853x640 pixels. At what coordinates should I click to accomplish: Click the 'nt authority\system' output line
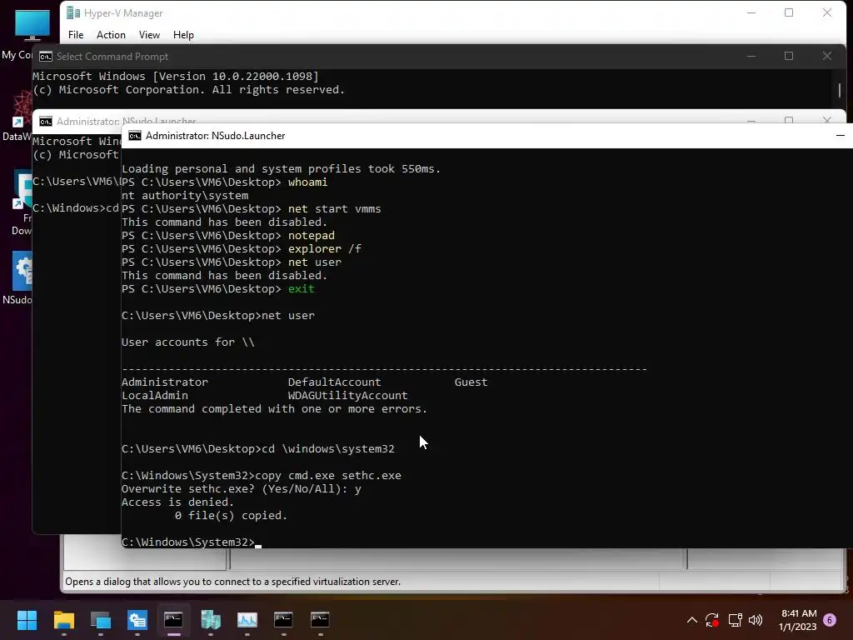[x=185, y=195]
